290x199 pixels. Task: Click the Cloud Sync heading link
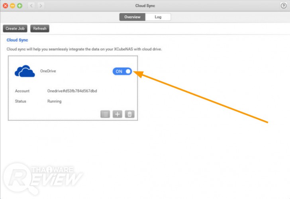17,40
